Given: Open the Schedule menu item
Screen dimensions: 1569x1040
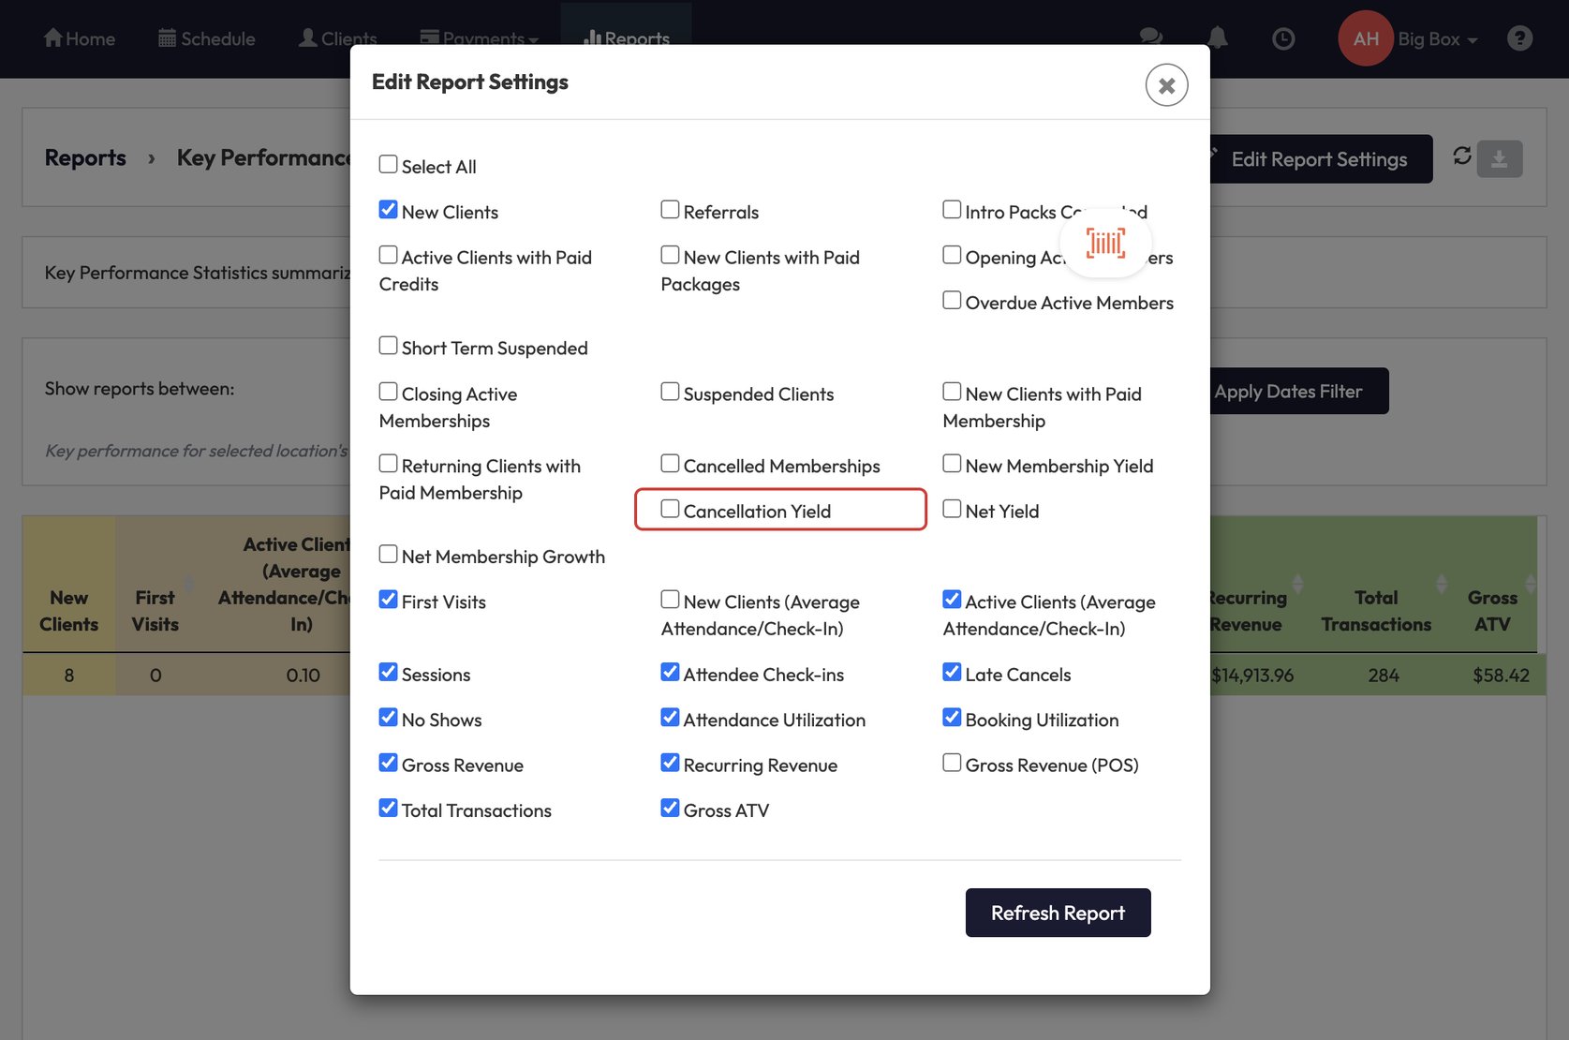Looking at the screenshot, I should click(x=207, y=39).
